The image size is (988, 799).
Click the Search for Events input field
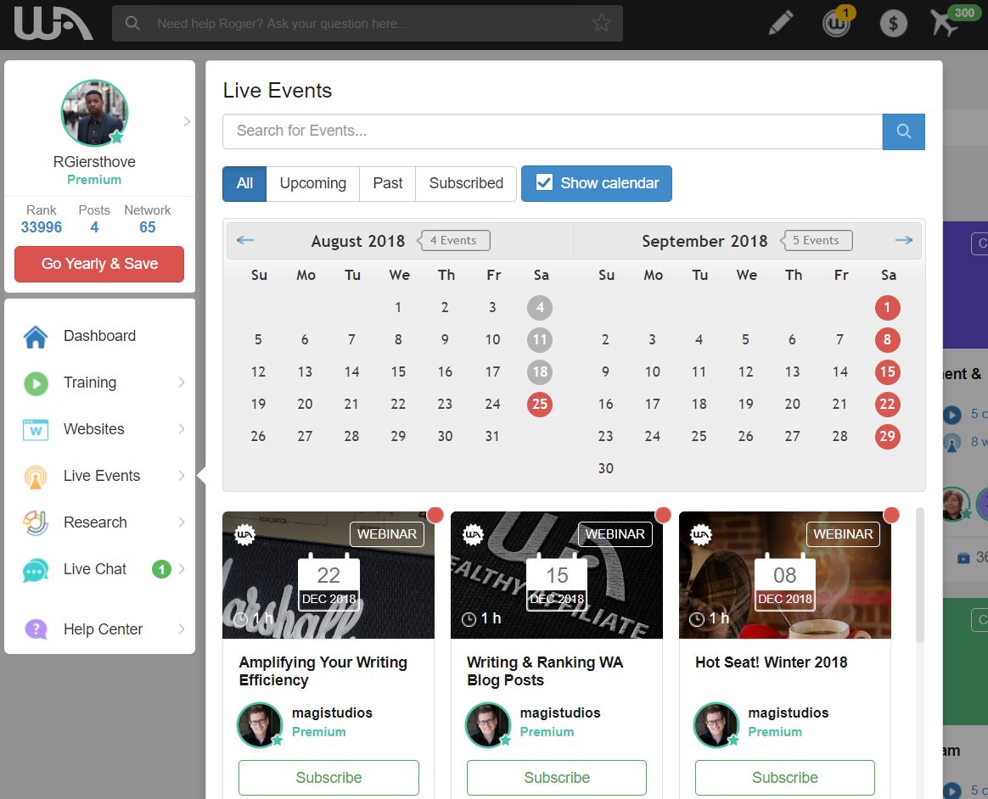tap(553, 131)
